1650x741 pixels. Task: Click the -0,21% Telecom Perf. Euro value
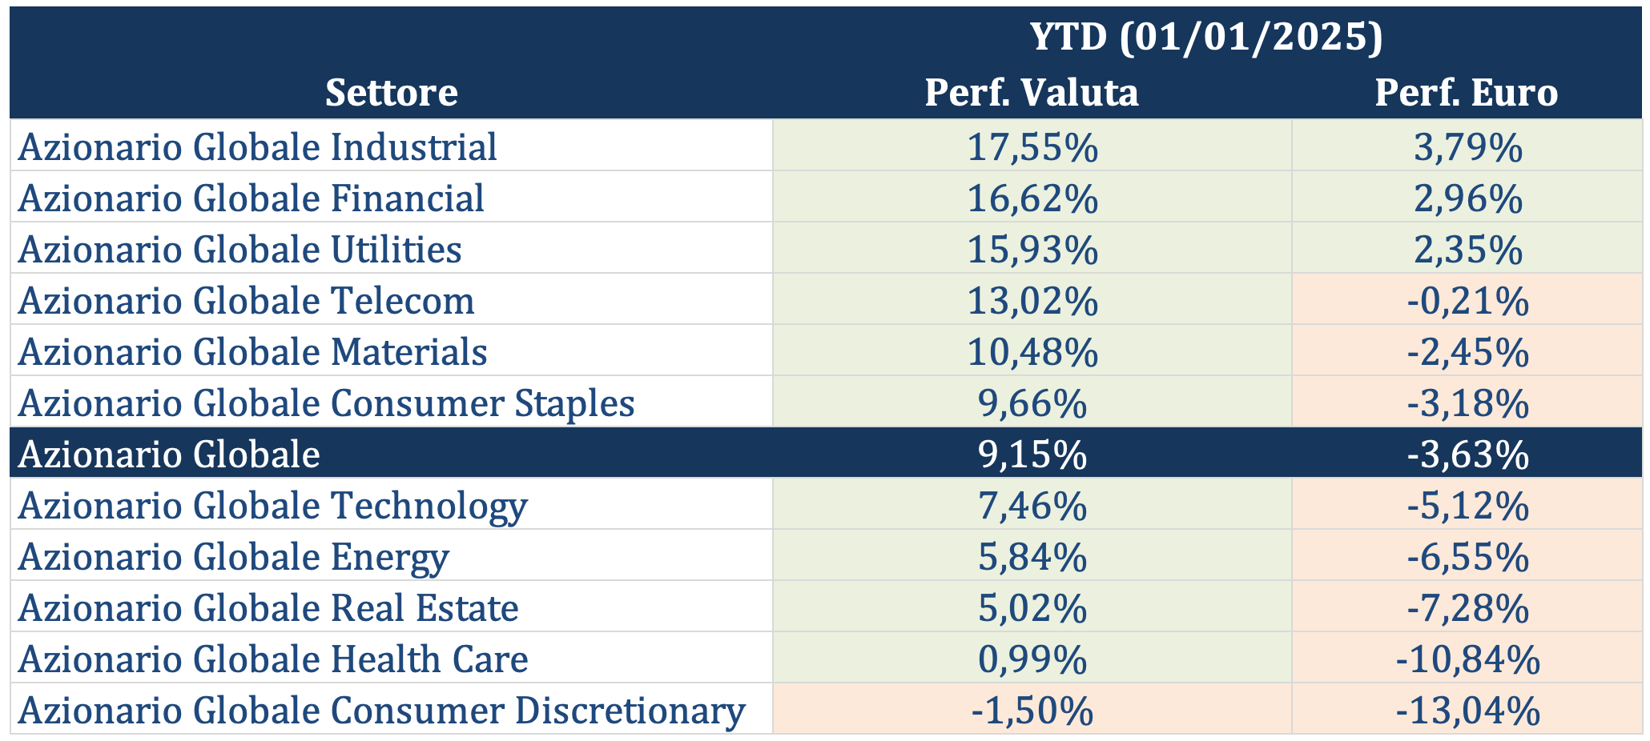pos(1467,301)
